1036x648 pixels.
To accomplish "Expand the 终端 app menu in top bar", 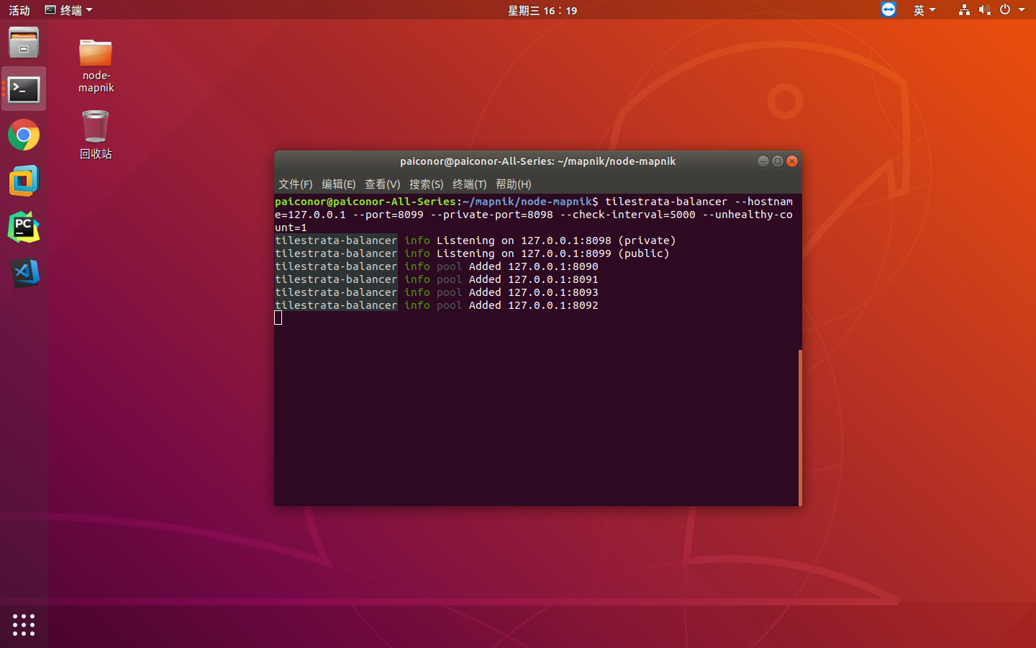I will coord(68,10).
